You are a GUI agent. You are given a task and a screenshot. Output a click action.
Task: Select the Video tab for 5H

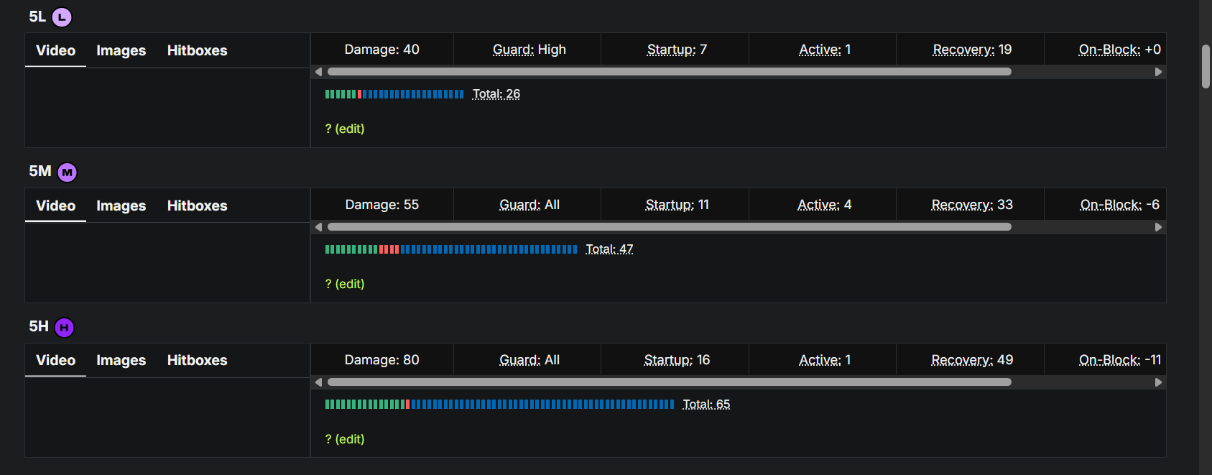[55, 360]
